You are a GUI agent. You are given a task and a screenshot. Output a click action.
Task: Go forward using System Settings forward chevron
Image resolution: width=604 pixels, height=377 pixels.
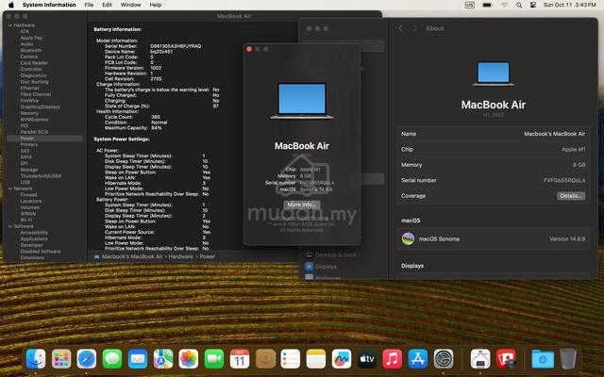pyautogui.click(x=415, y=28)
